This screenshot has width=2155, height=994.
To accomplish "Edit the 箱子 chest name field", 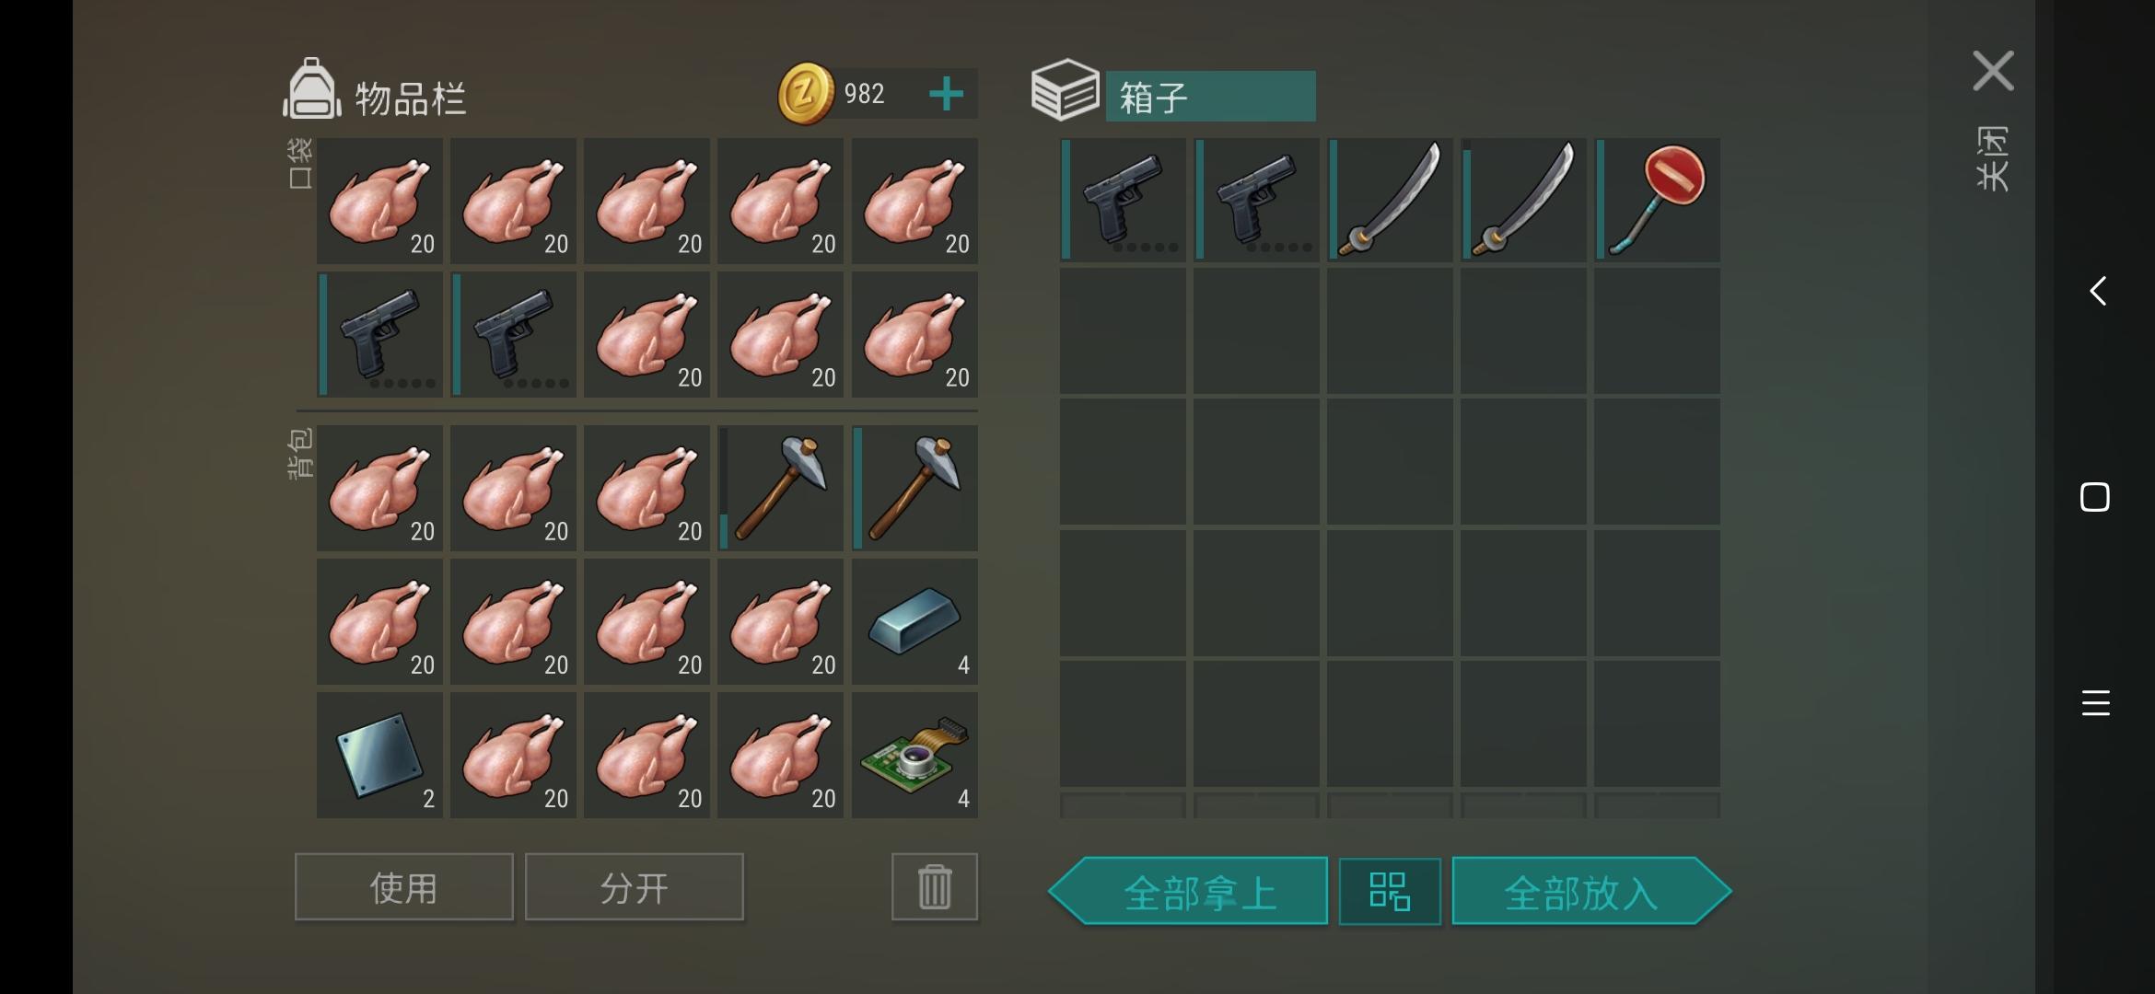I will (x=1210, y=97).
